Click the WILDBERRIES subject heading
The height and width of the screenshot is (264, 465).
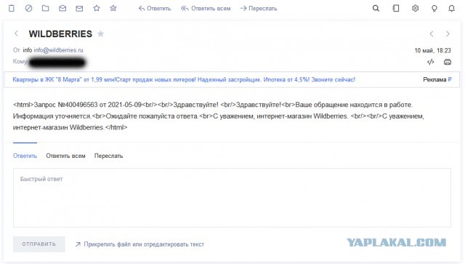pos(60,34)
